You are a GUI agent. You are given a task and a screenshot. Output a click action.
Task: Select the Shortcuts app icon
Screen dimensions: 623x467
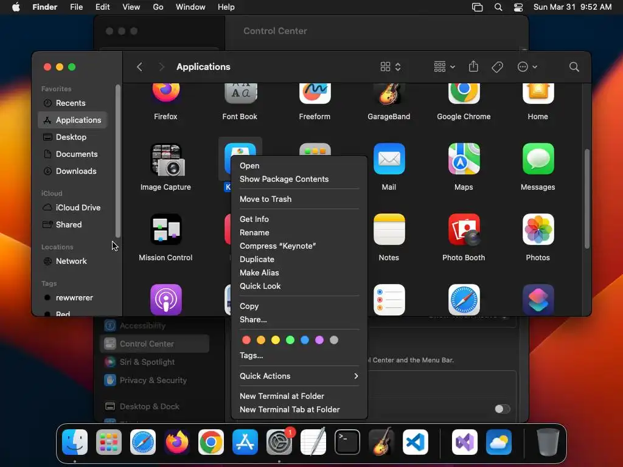click(538, 300)
